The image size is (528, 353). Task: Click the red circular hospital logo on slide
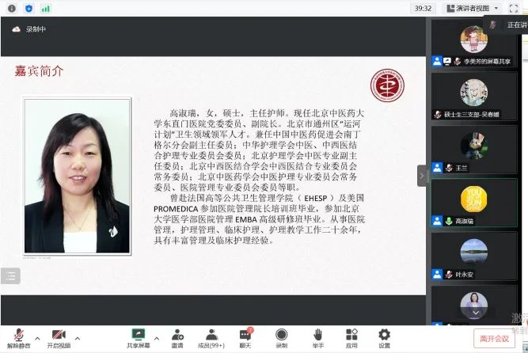click(387, 85)
